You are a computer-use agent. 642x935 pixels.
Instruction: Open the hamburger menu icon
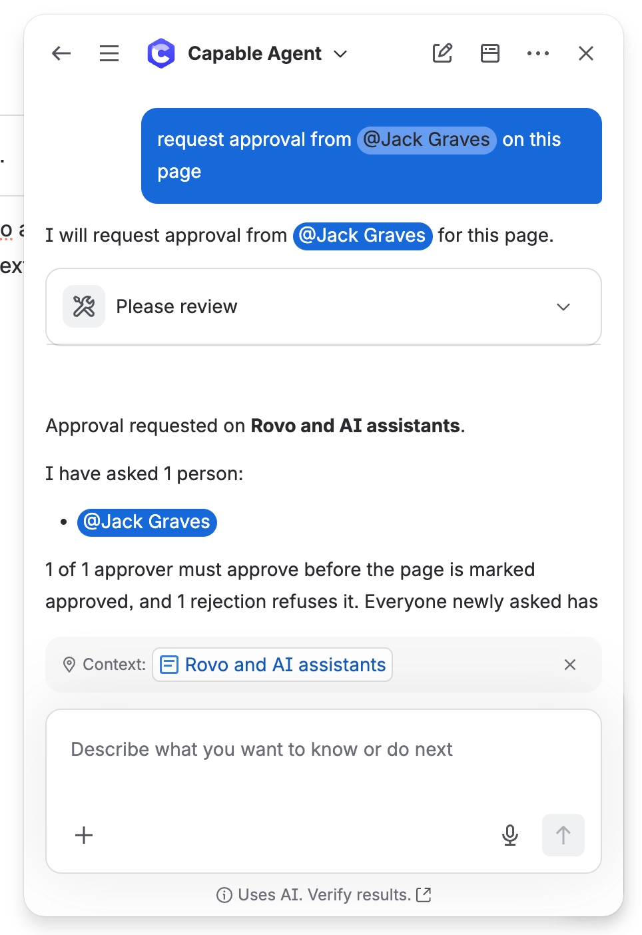click(x=109, y=53)
